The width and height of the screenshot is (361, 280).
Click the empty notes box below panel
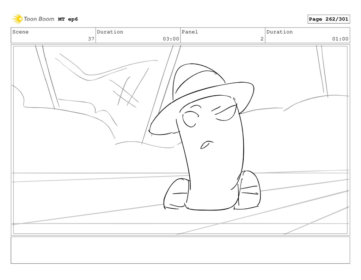(180, 250)
